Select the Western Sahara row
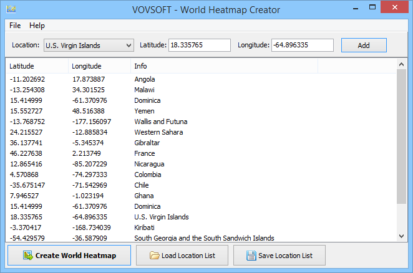Screen dimensions: 413x273 (201, 132)
